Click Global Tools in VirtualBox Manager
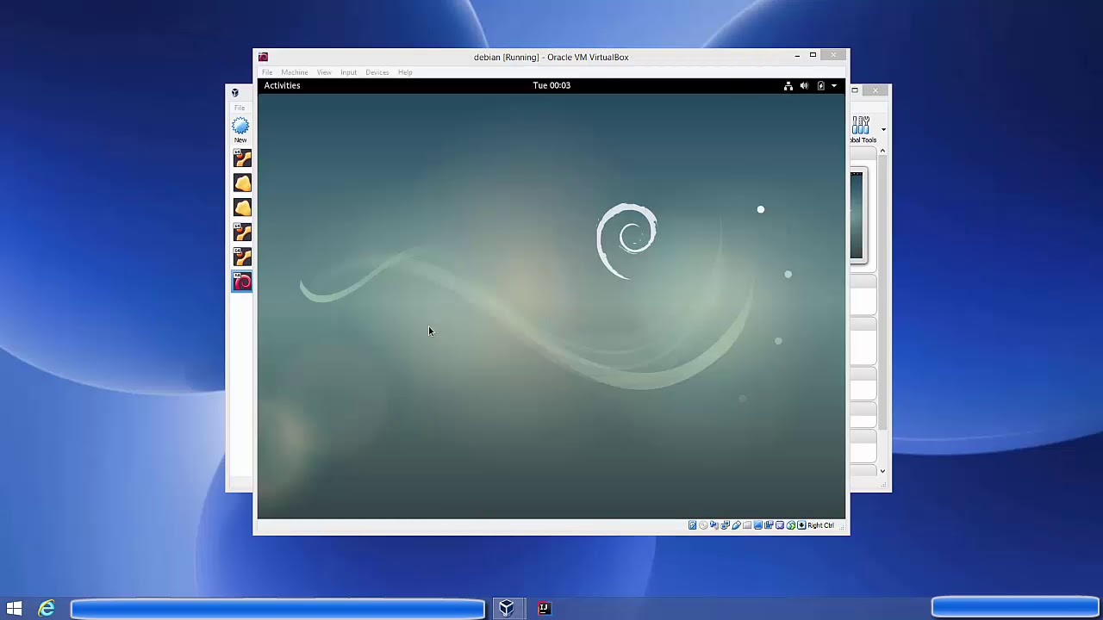 click(x=863, y=130)
